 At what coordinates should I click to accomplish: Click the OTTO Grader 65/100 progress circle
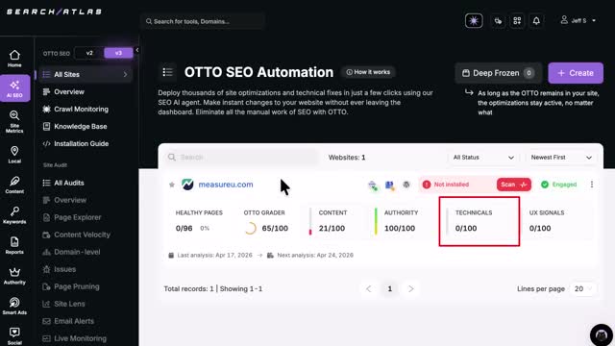pyautogui.click(x=251, y=228)
